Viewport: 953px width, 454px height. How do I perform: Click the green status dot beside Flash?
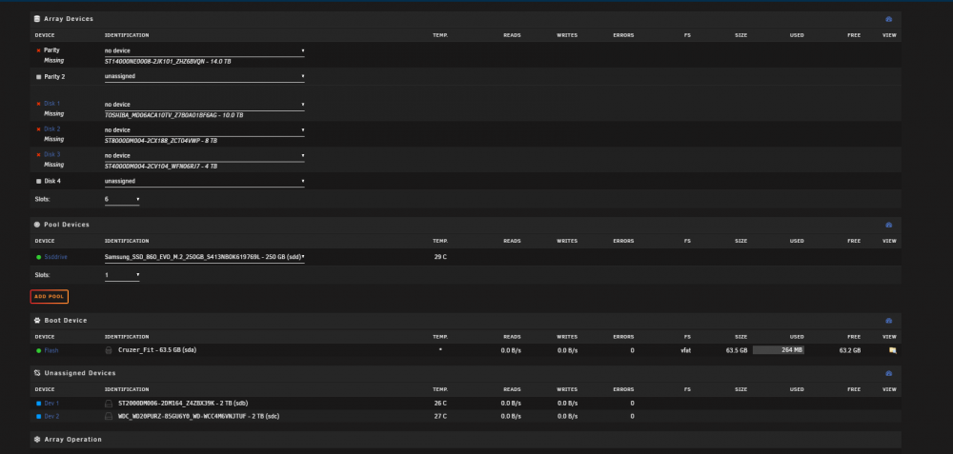39,351
